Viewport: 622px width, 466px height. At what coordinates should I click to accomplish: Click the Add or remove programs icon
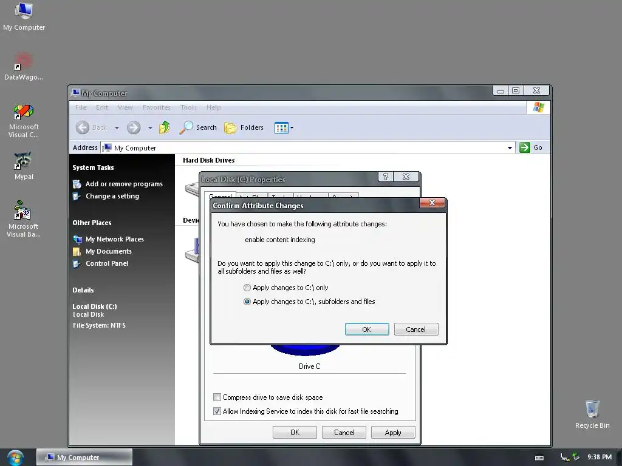click(77, 184)
